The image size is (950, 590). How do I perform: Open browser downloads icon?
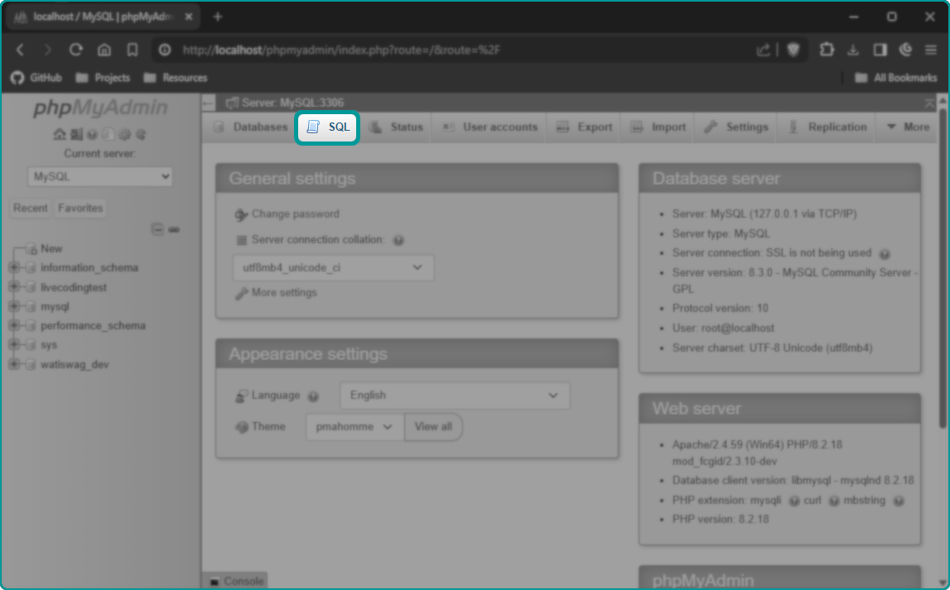click(853, 50)
